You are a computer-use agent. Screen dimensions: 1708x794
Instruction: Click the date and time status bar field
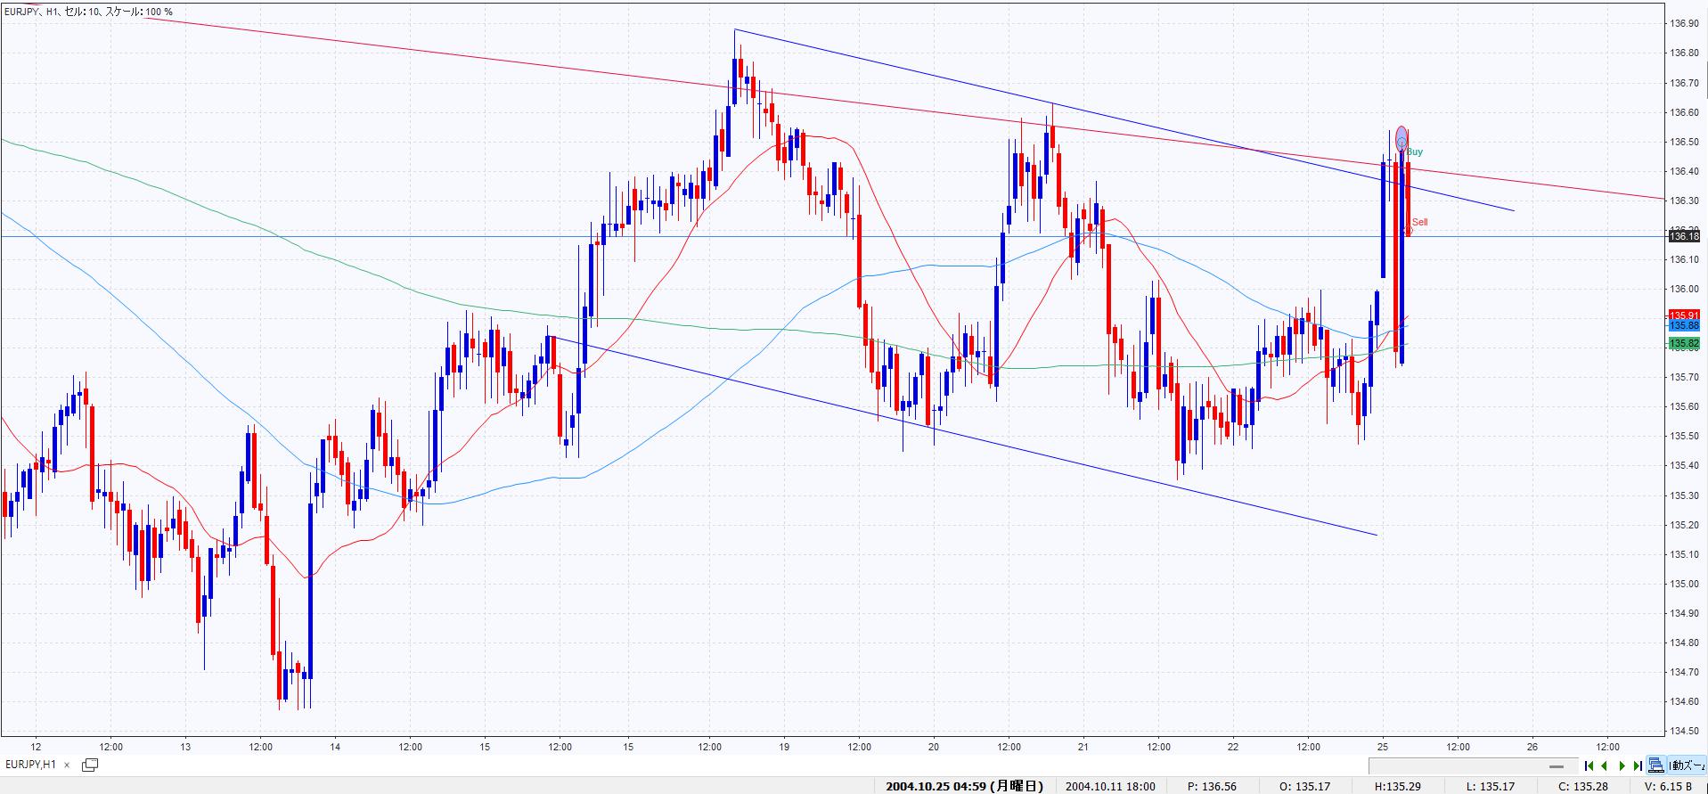pyautogui.click(x=964, y=786)
